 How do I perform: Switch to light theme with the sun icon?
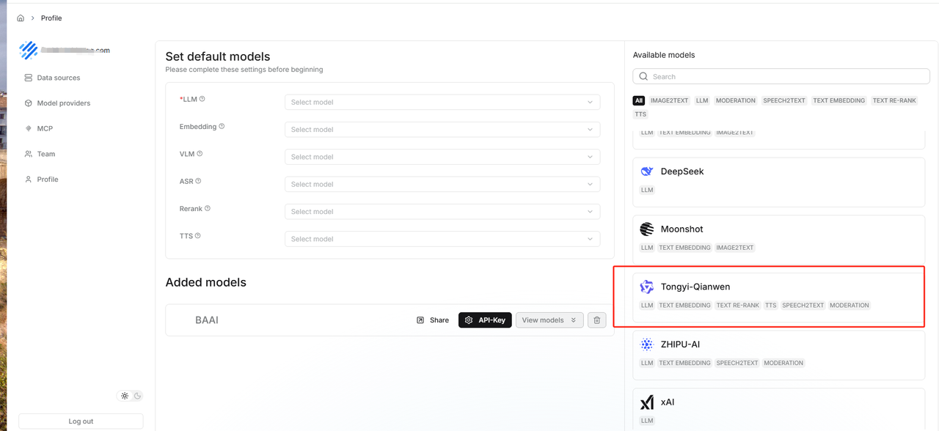pyautogui.click(x=125, y=396)
